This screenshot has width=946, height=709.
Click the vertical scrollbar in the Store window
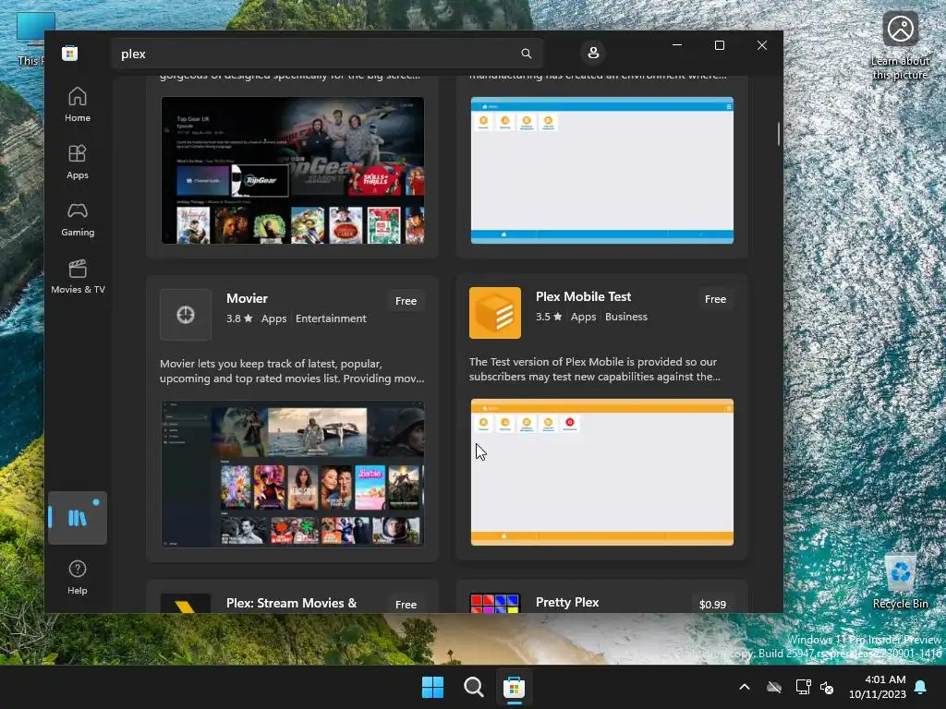pyautogui.click(x=778, y=134)
